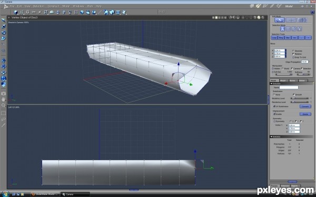This screenshot has width=316, height=197.
Task: Toggle the Soft Sel checkbox
Action: point(273,72)
